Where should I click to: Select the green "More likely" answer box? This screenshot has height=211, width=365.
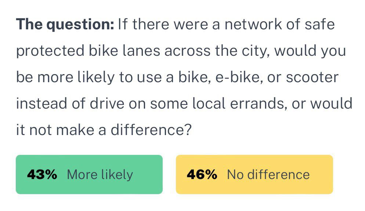click(x=89, y=174)
